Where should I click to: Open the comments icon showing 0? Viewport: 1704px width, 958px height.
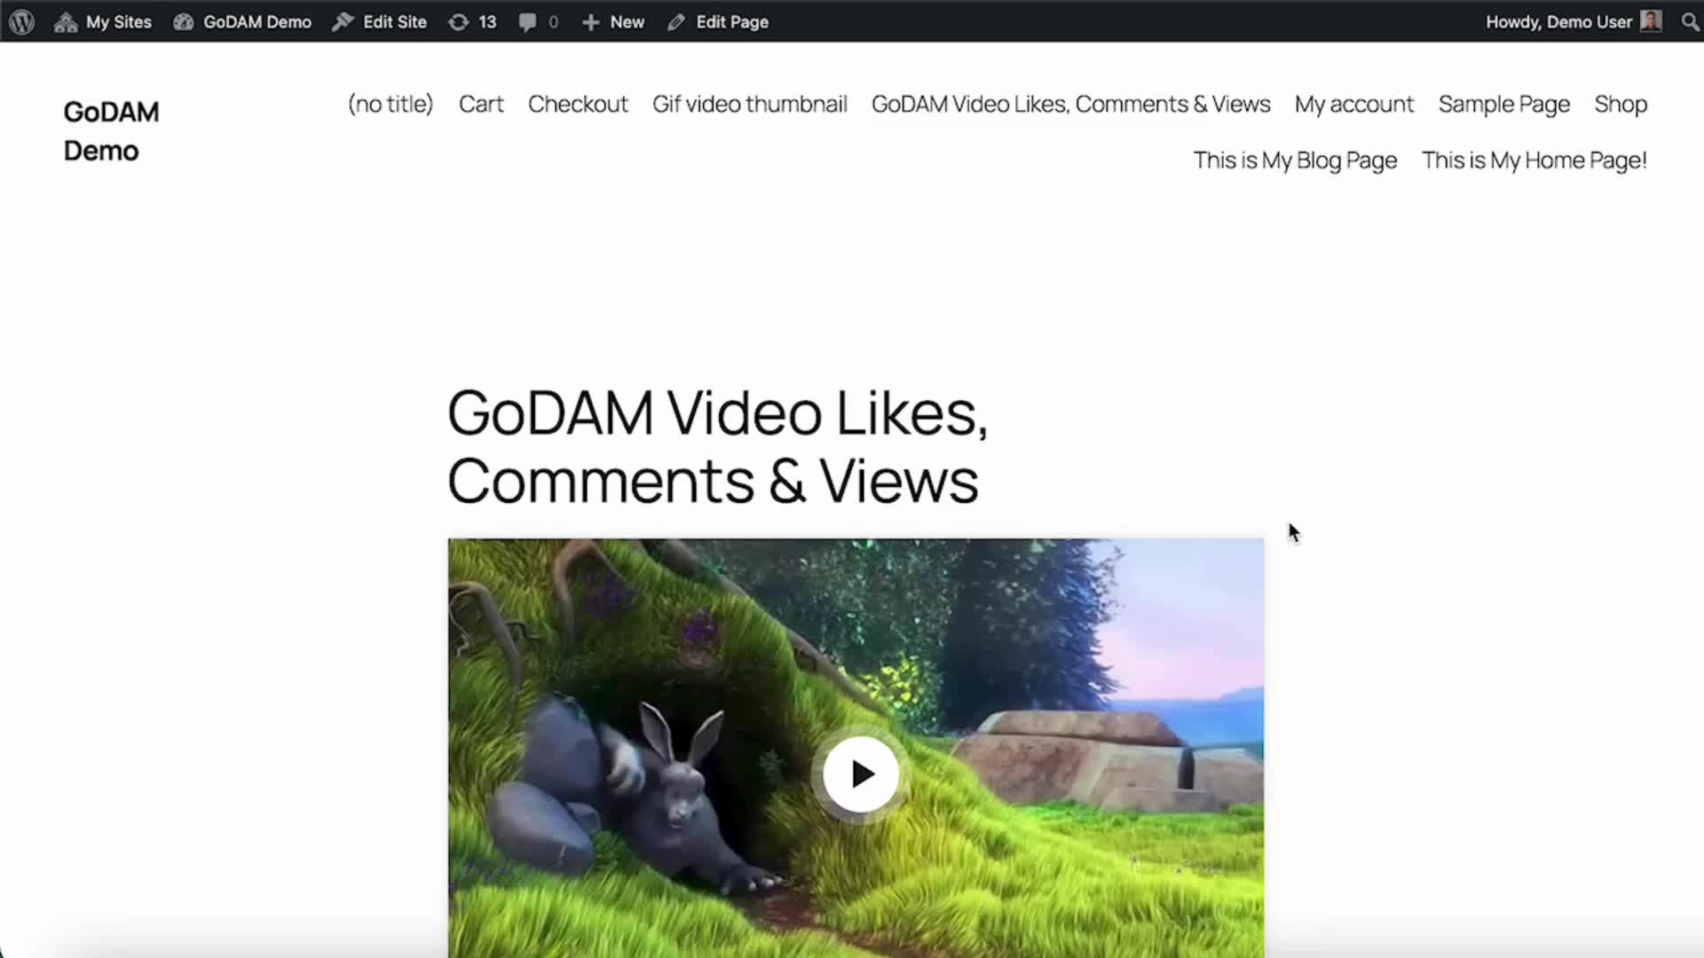[537, 21]
